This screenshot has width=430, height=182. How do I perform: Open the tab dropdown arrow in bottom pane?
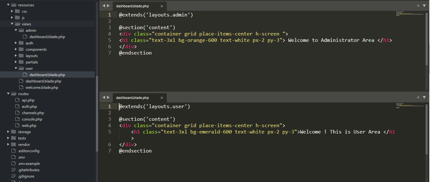[x=424, y=97]
